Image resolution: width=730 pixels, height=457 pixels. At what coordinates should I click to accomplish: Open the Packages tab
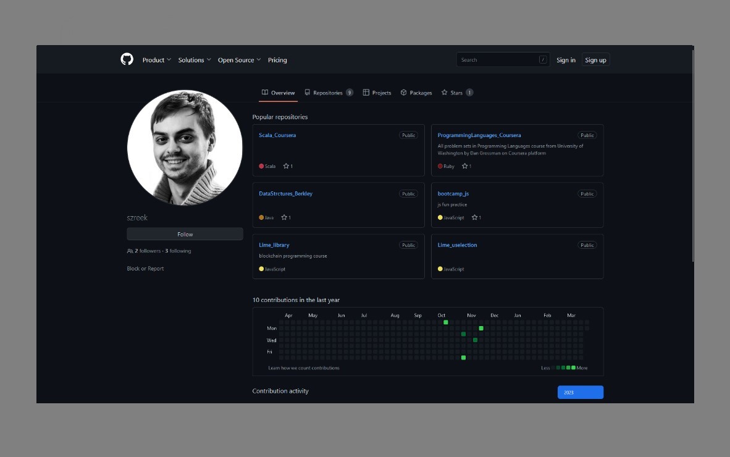tap(416, 93)
